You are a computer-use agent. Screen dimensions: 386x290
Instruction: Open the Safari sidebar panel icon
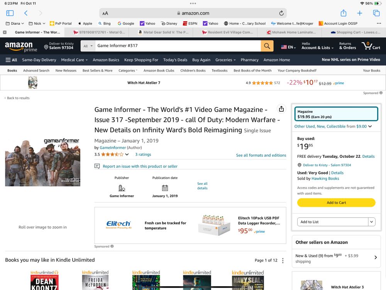tap(10, 13)
